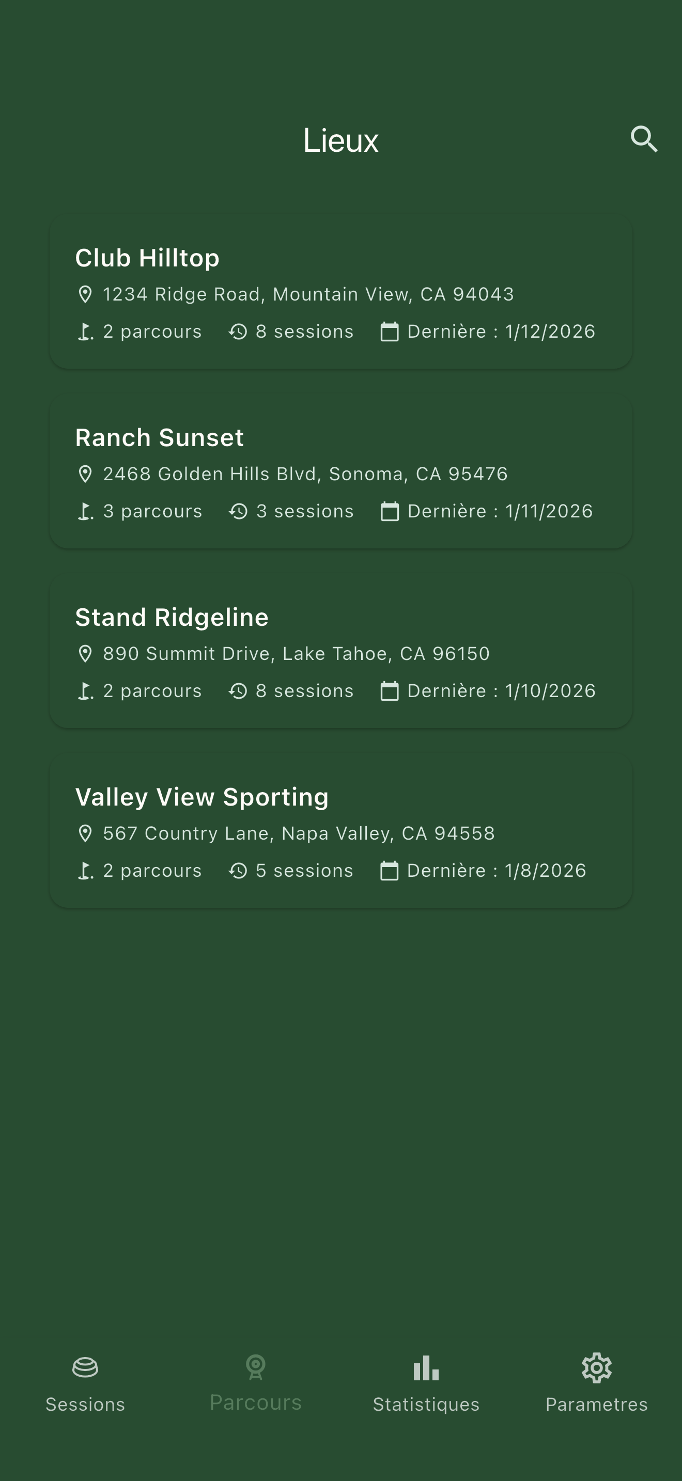The height and width of the screenshot is (1481, 682).
Task: Select the Stand Ridgeline title
Action: click(172, 618)
